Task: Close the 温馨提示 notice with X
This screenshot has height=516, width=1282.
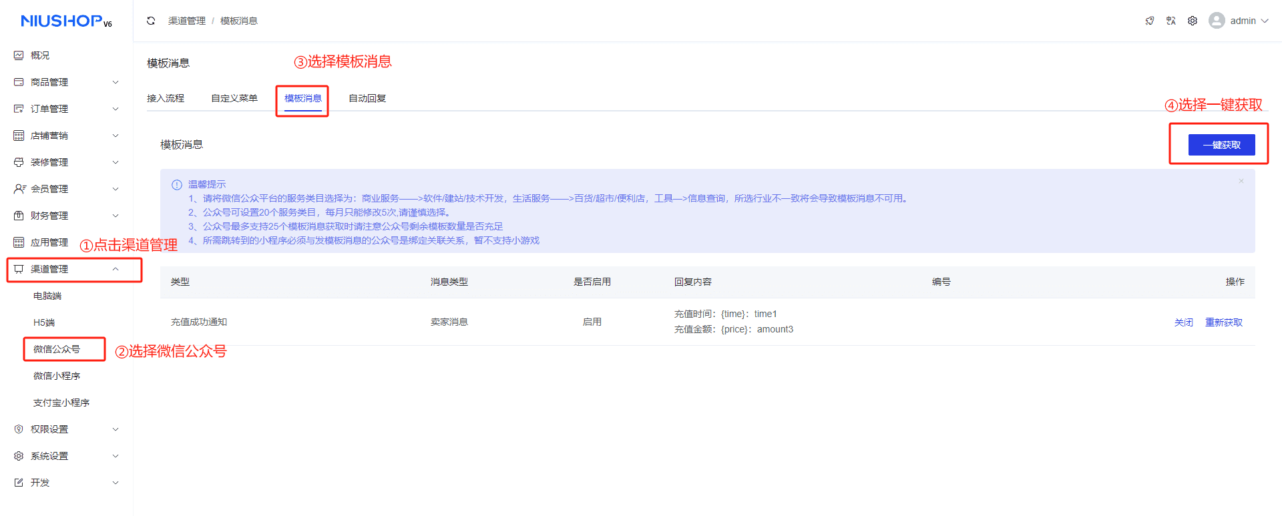Action: pos(1241,181)
